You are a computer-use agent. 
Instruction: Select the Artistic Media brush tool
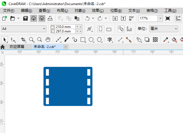(x=66, y=40)
